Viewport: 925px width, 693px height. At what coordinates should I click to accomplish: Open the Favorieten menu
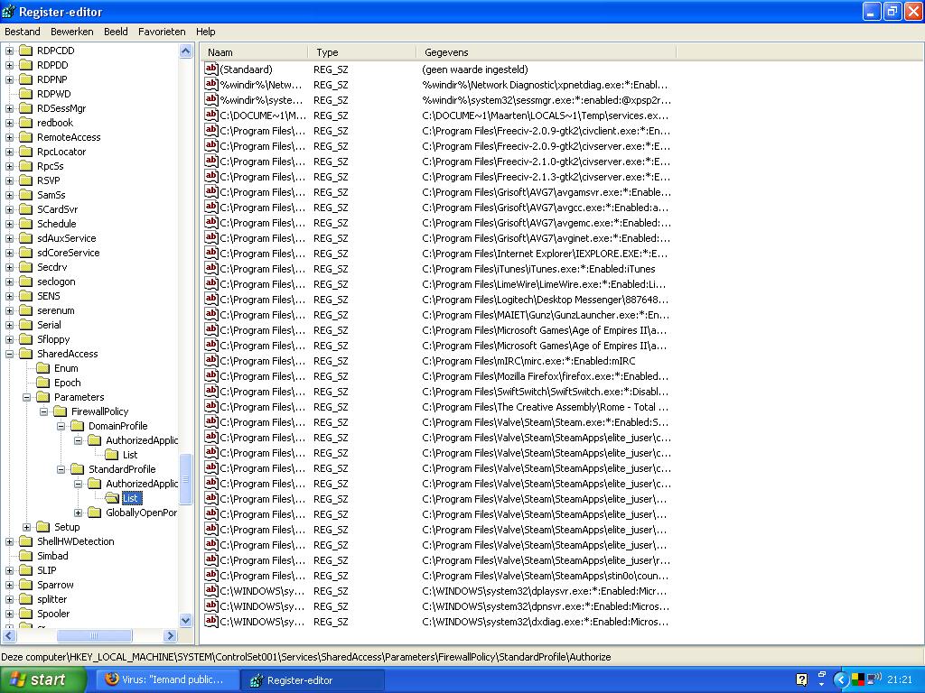[162, 32]
